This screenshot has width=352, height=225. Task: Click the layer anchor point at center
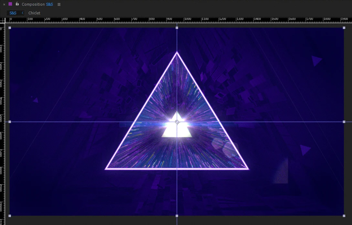(x=177, y=122)
